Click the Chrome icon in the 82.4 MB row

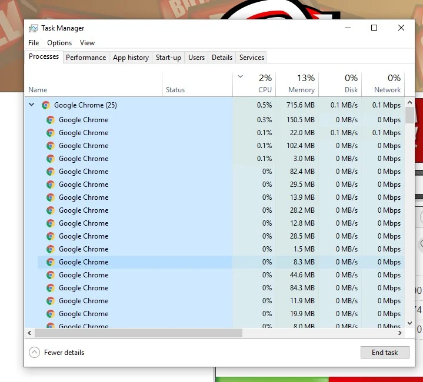click(x=51, y=172)
